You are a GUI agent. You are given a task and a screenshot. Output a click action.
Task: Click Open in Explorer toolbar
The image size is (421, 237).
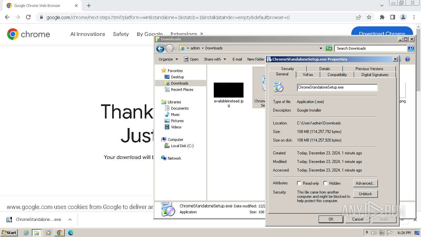[x=191, y=59]
